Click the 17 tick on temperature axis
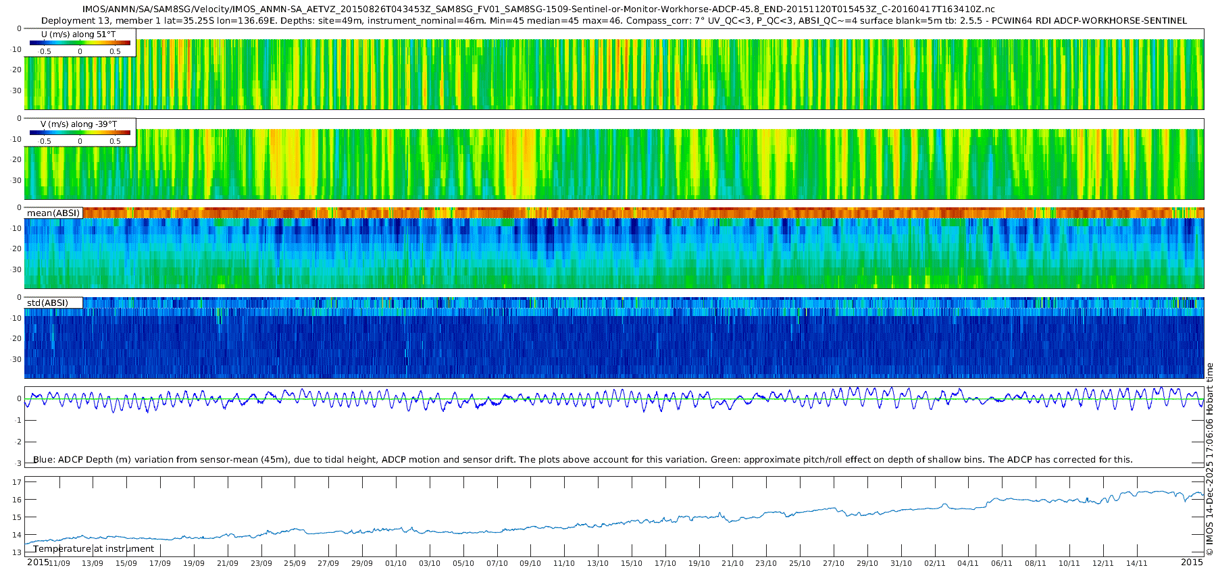The width and height of the screenshot is (1216, 574). click(x=17, y=482)
